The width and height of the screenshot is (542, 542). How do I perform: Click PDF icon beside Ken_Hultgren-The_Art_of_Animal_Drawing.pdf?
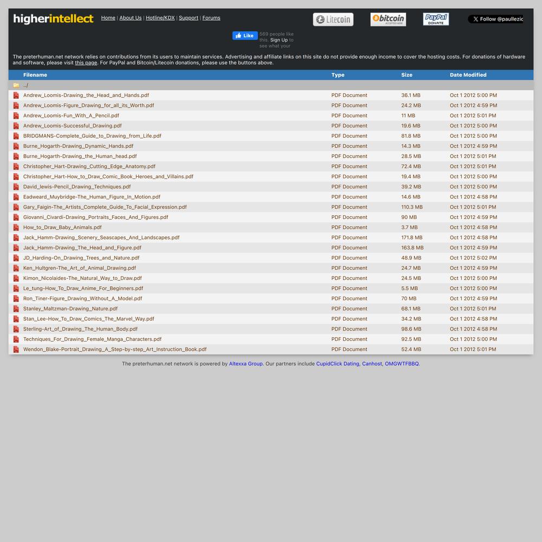pos(16,268)
